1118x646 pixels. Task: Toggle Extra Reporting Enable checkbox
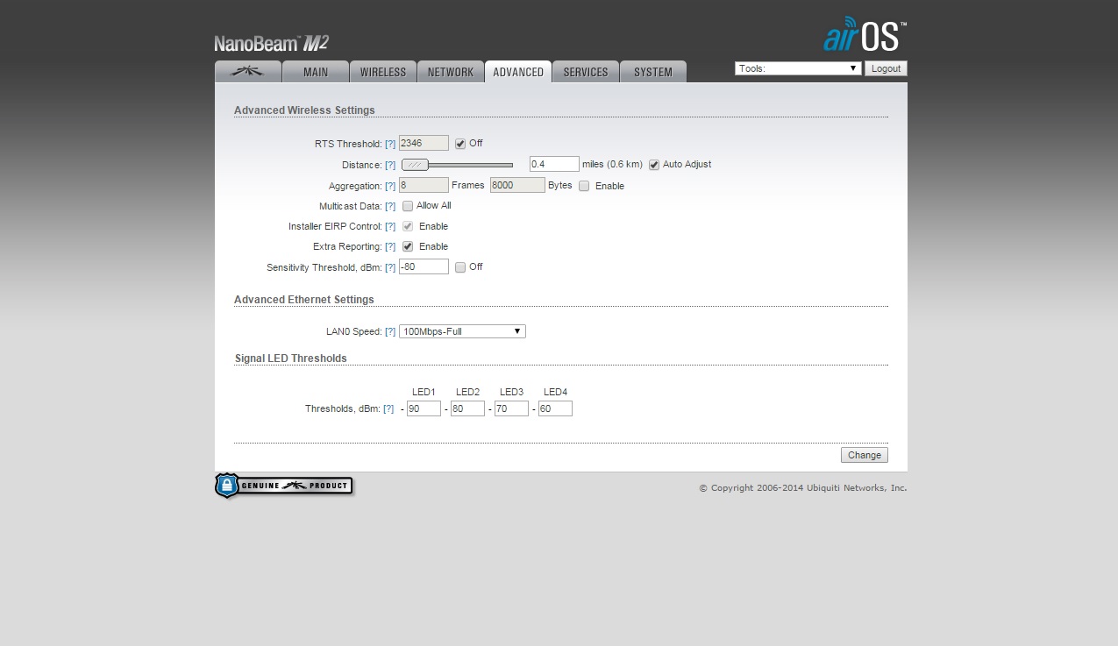[408, 246]
